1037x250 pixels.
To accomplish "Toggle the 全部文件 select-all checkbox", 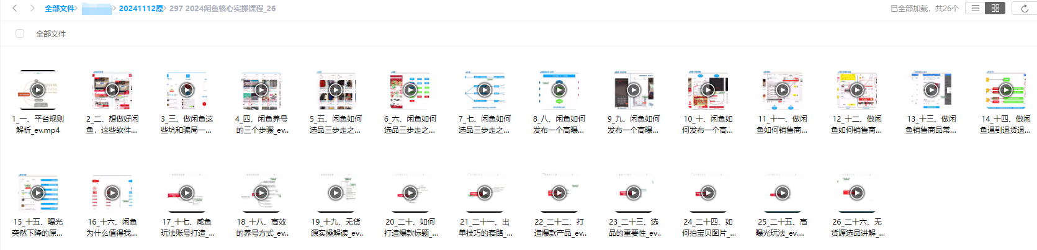I will coord(20,33).
